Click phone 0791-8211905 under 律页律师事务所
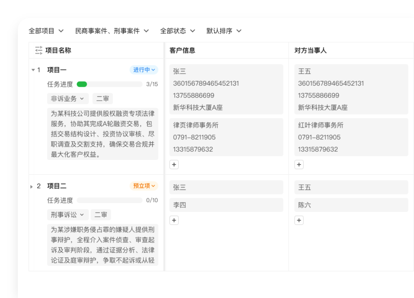This screenshot has width=414, height=298. (x=194, y=137)
